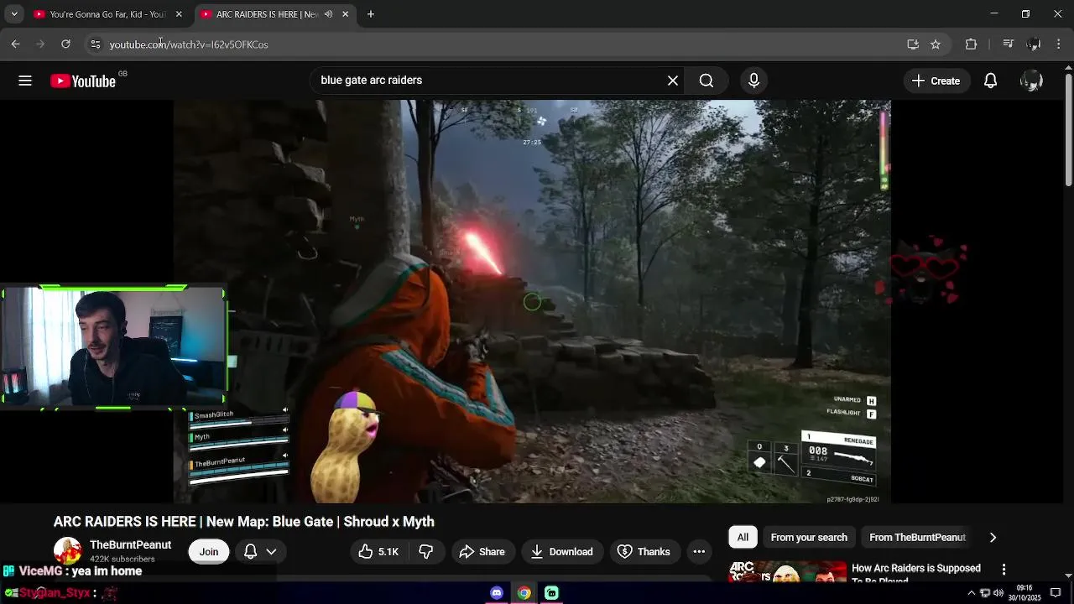The image size is (1074, 604).
Task: Select From your search chip
Action: pyautogui.click(x=809, y=538)
